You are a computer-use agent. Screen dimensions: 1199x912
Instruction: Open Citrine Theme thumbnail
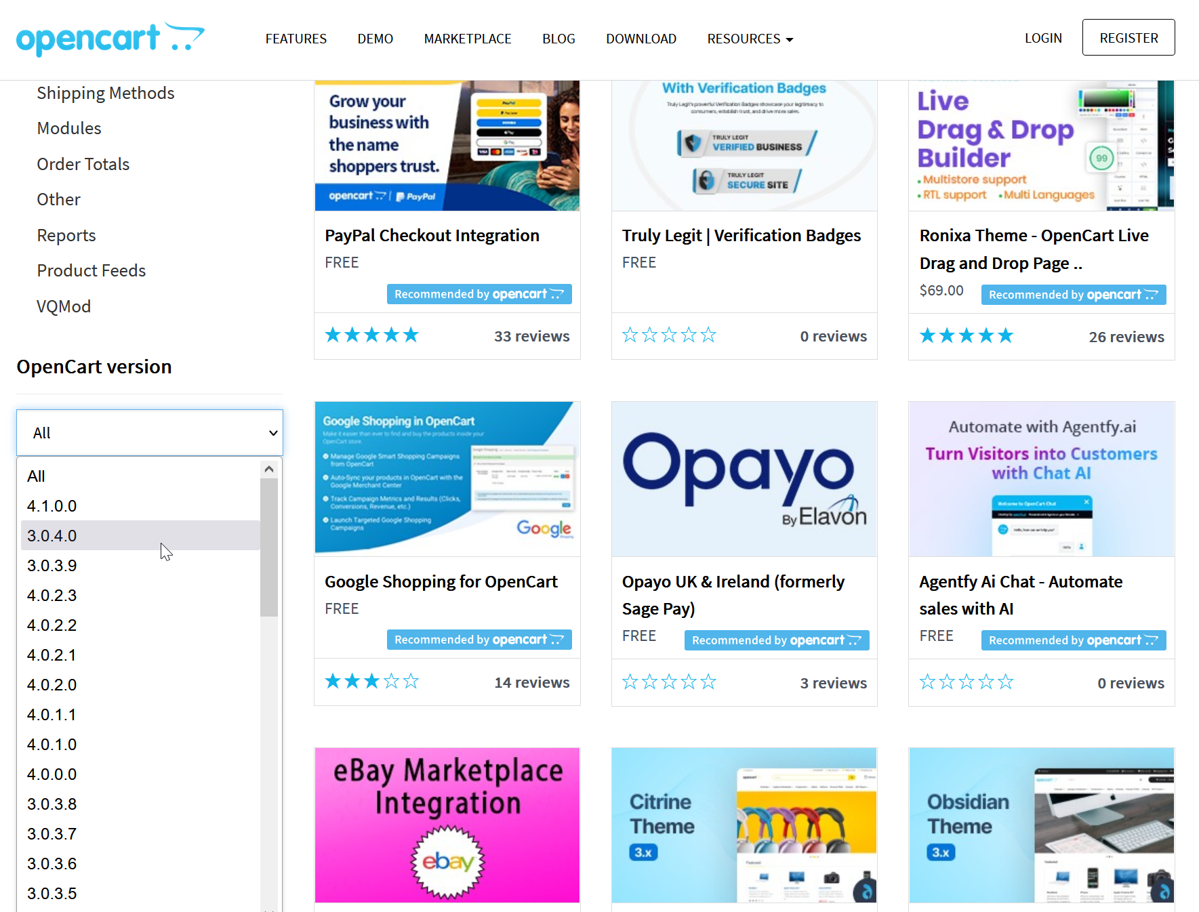tap(744, 825)
